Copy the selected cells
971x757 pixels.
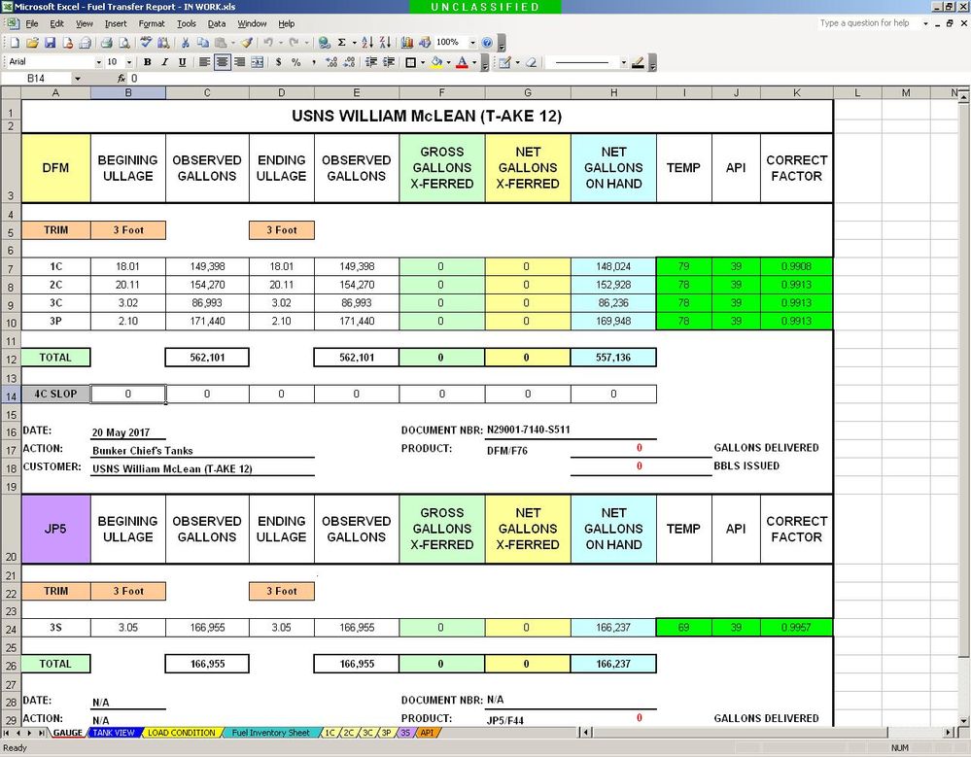(202, 43)
